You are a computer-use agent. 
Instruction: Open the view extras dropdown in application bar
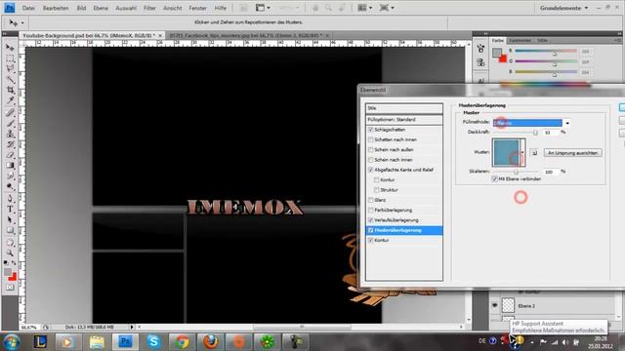click(x=263, y=8)
